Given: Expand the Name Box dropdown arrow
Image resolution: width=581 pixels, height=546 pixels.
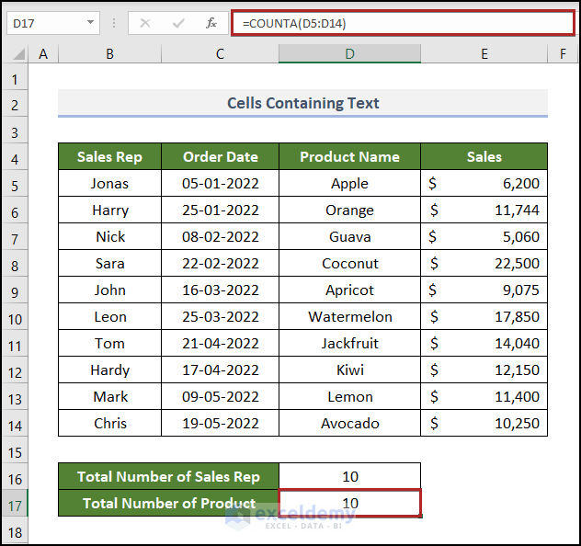Looking at the screenshot, I should [x=90, y=23].
